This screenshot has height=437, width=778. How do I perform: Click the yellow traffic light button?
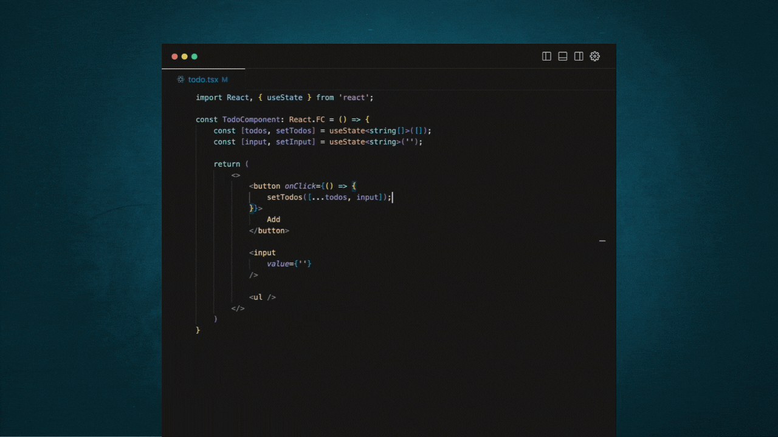[x=184, y=56]
